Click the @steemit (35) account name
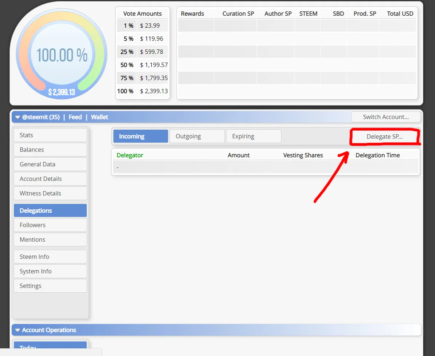Image resolution: width=435 pixels, height=356 pixels. click(41, 117)
